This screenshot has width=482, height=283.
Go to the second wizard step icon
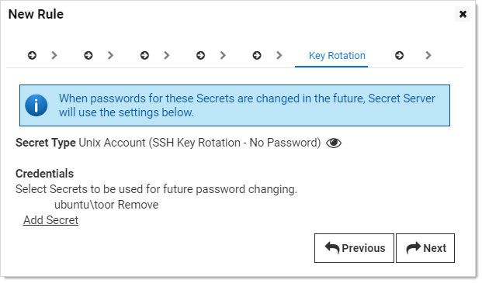(88, 56)
